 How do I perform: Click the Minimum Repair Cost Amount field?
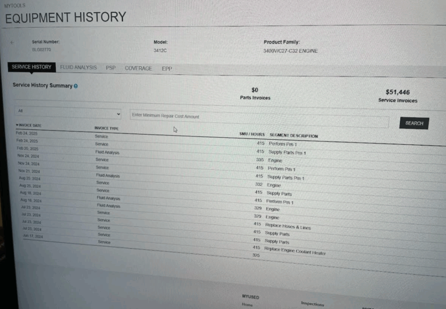coord(258,117)
